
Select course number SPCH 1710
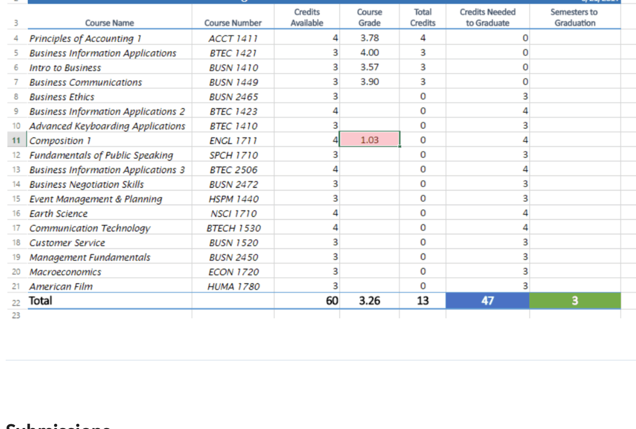[233, 155]
